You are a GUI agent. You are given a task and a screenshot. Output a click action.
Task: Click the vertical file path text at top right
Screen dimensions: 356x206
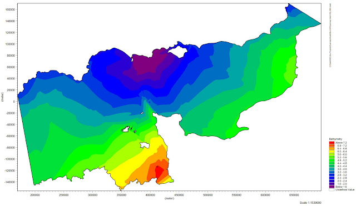[330, 35]
